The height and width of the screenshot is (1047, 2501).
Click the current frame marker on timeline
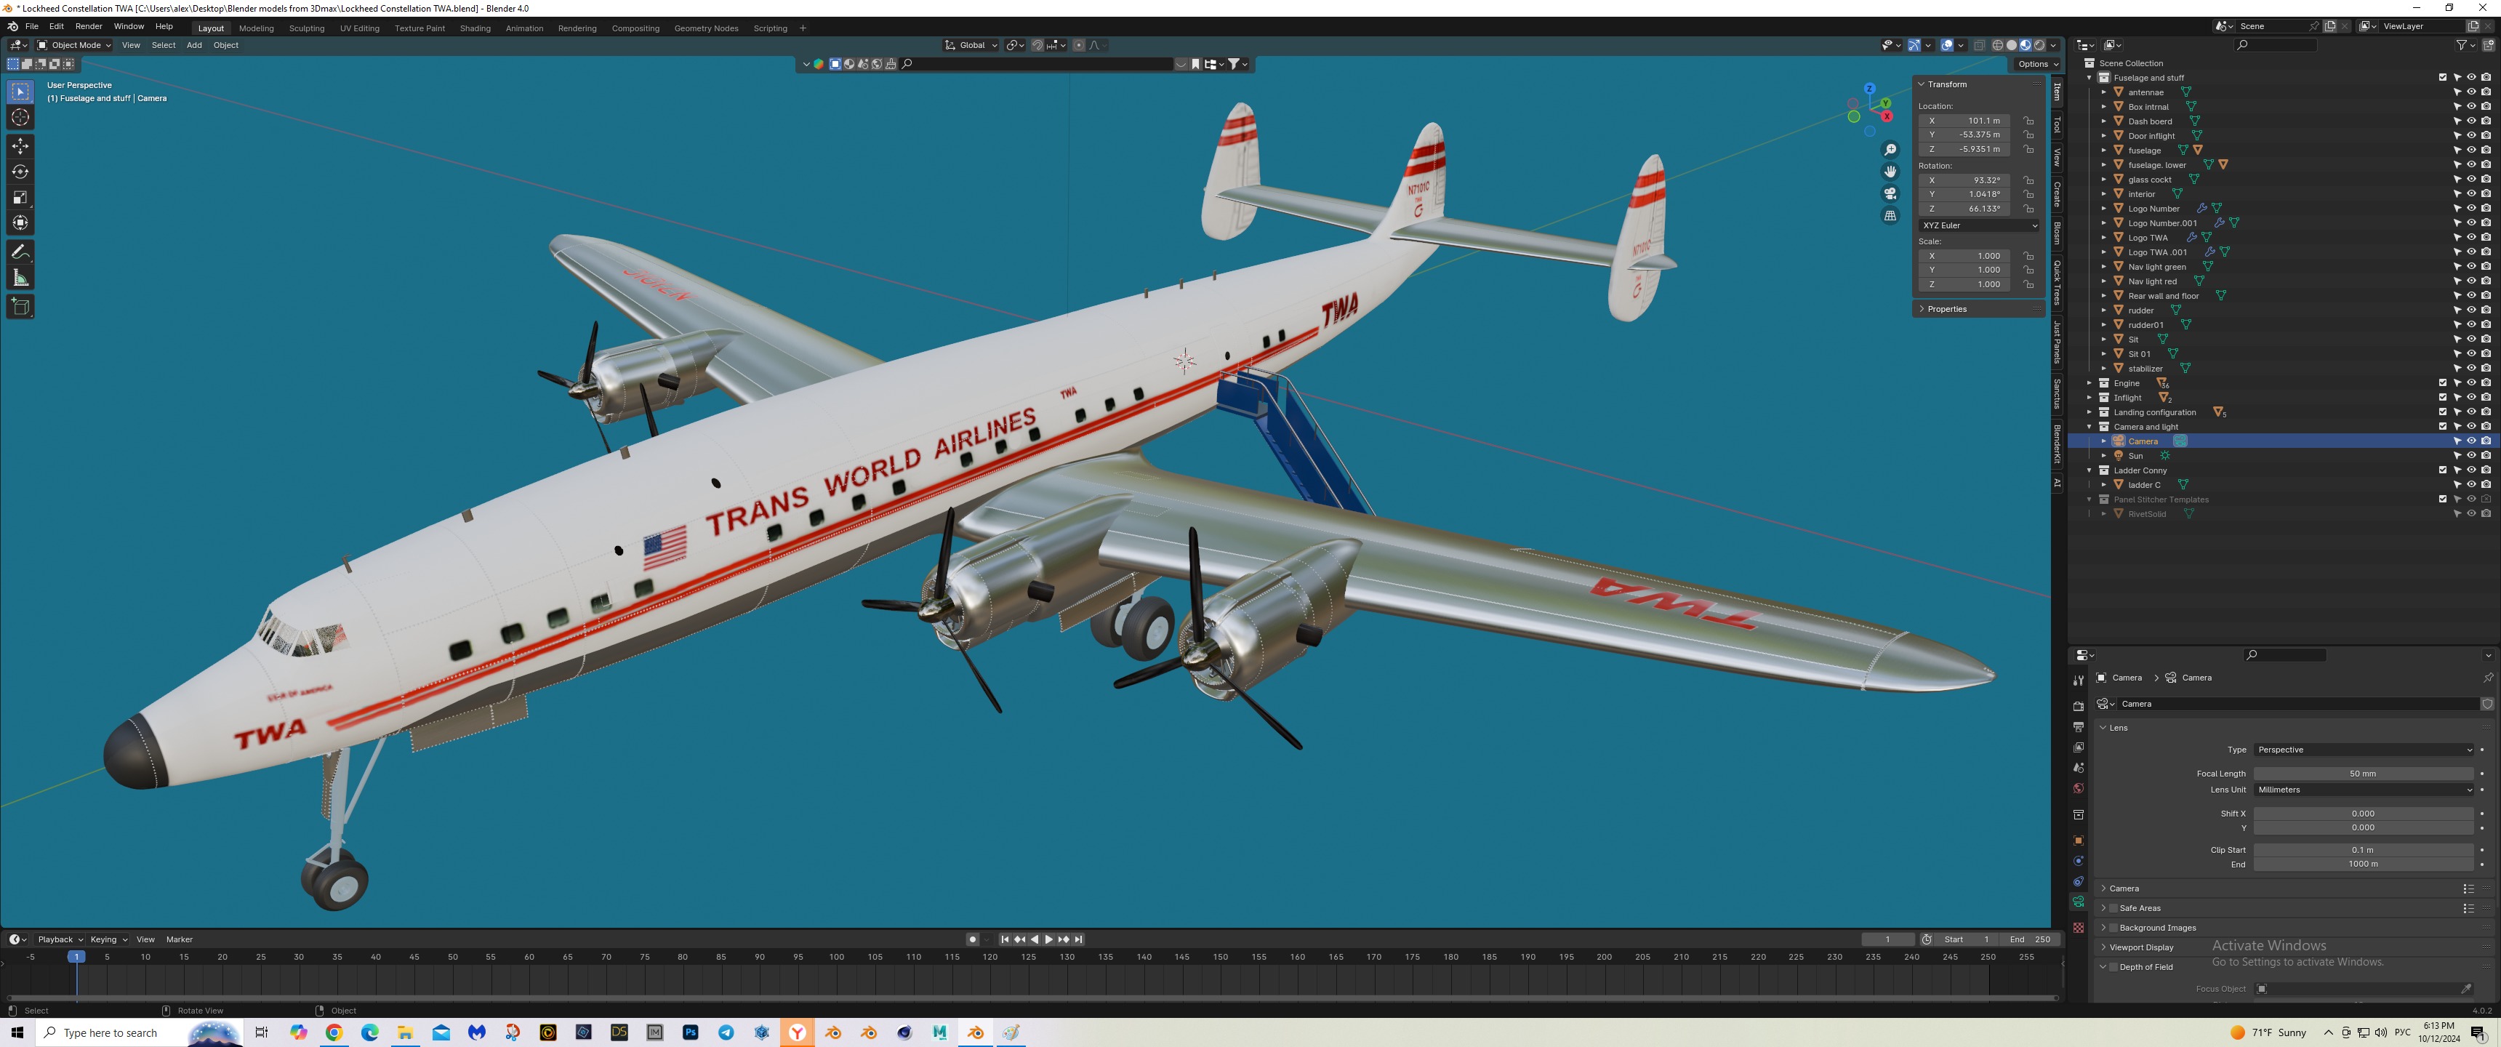coord(76,957)
